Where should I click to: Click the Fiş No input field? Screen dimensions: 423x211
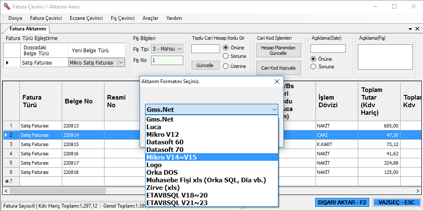coord(167,60)
